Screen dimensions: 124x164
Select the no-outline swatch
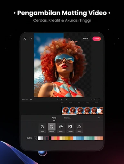pyautogui.click(x=35, y=138)
